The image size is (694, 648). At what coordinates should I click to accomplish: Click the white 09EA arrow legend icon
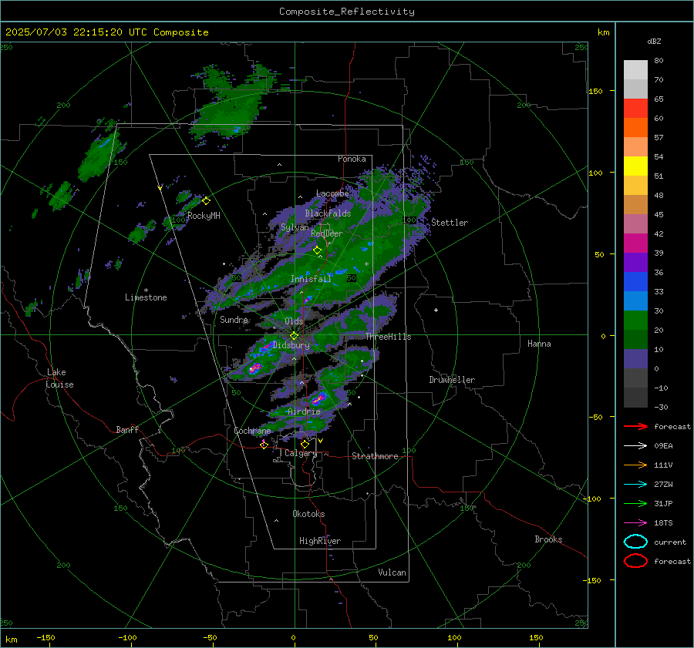coord(635,446)
